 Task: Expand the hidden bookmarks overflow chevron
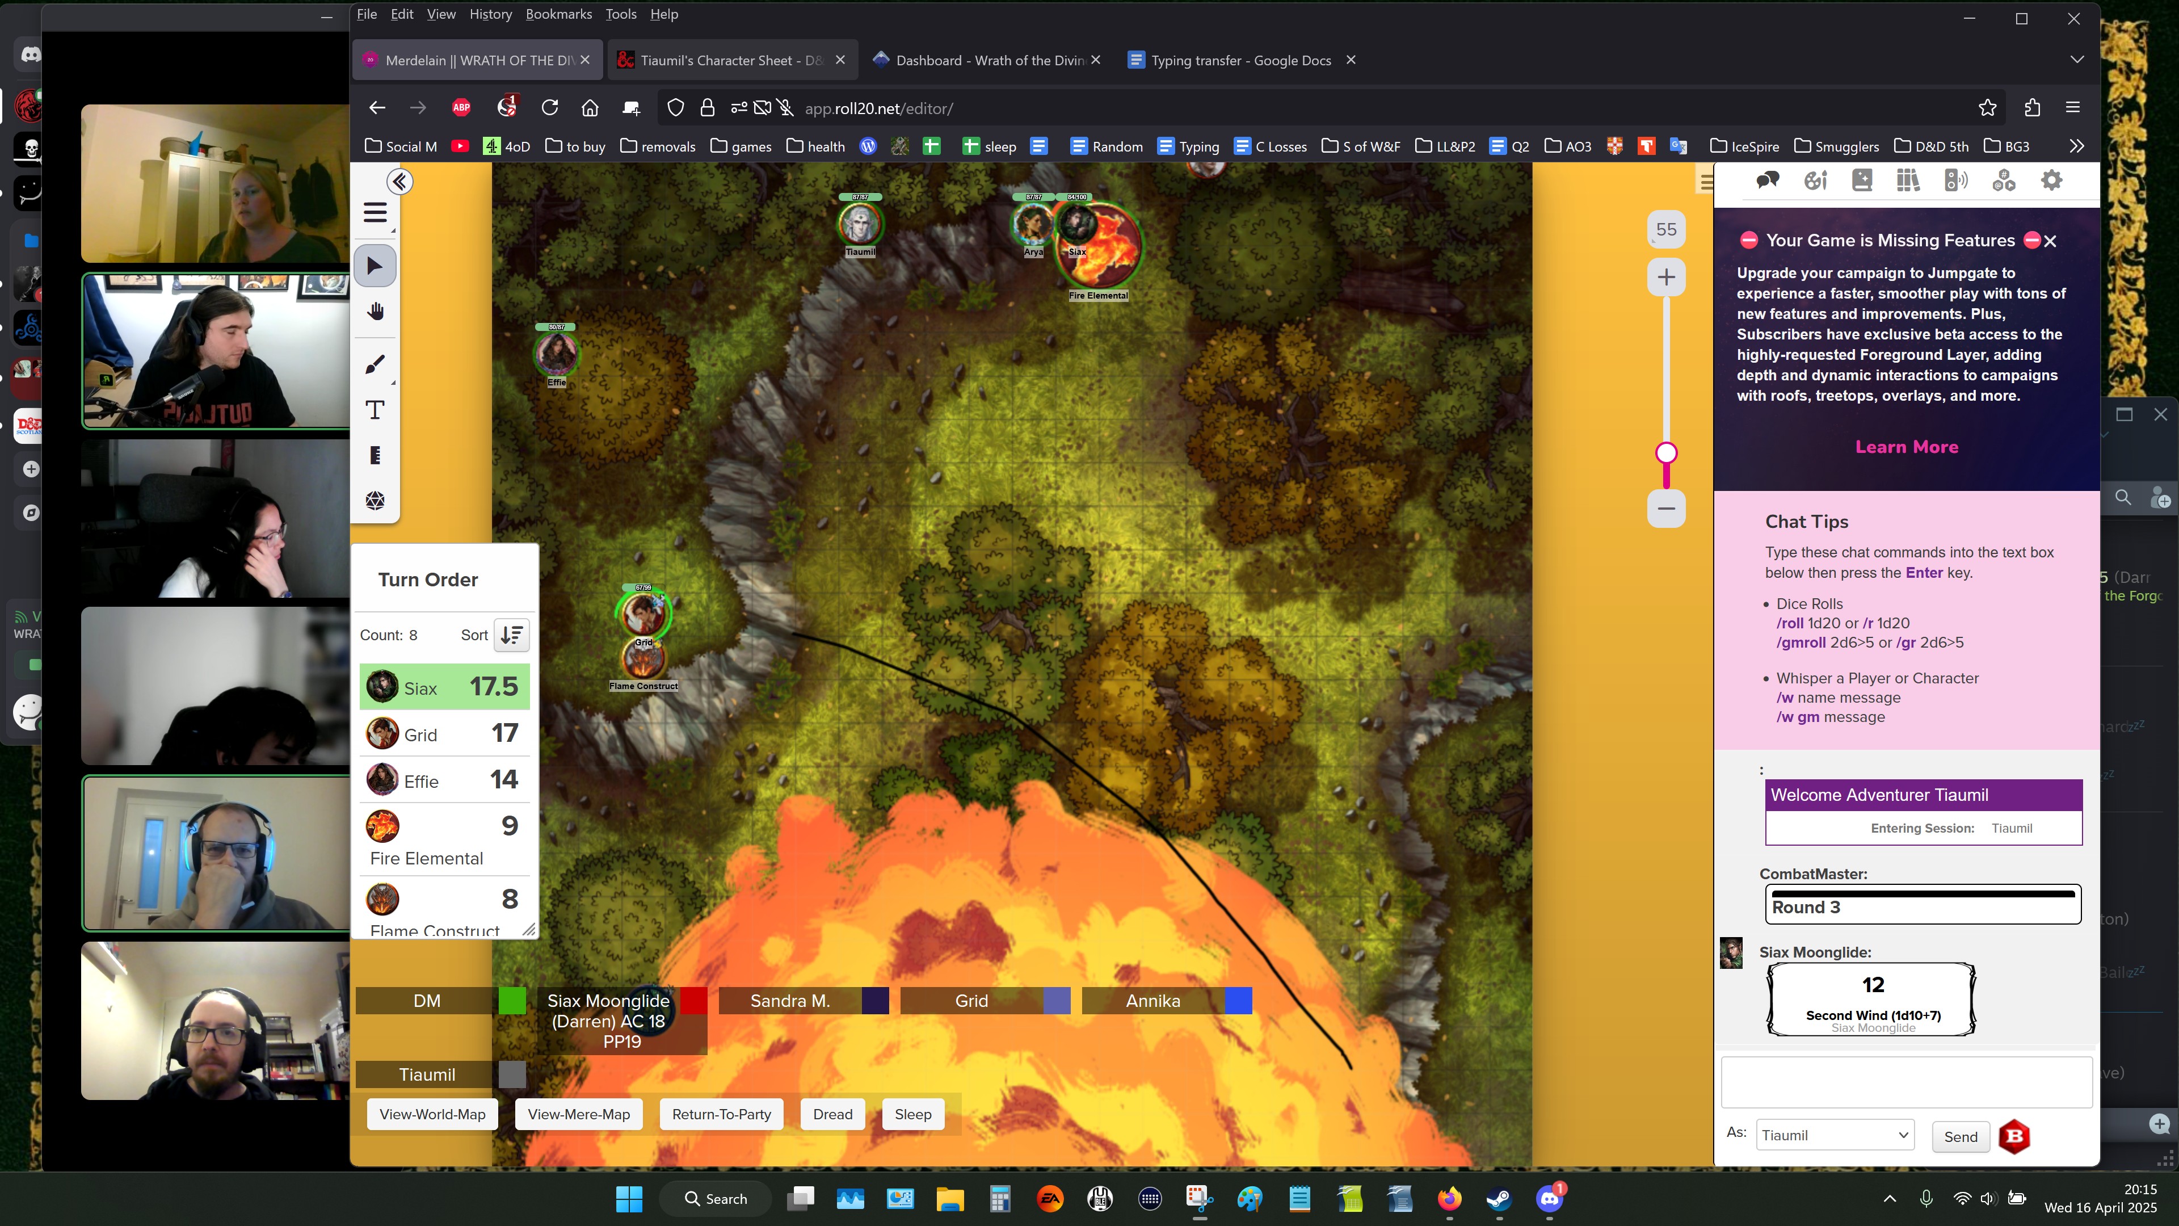[x=2077, y=146]
